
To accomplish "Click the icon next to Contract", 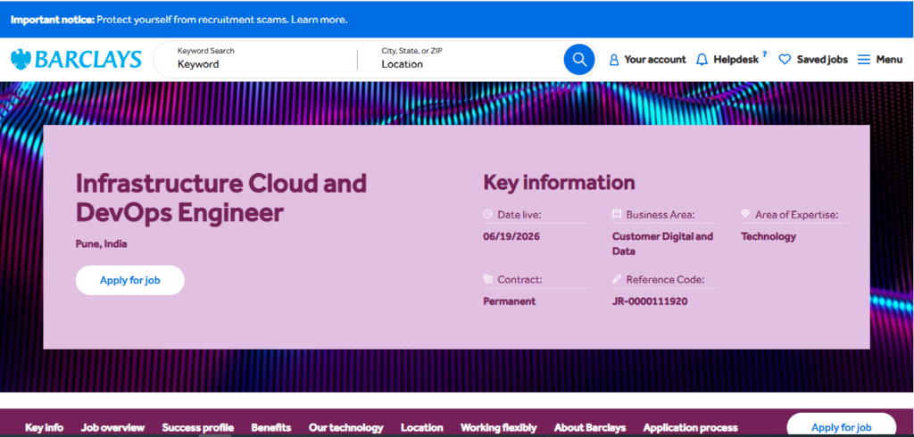I will (x=488, y=279).
